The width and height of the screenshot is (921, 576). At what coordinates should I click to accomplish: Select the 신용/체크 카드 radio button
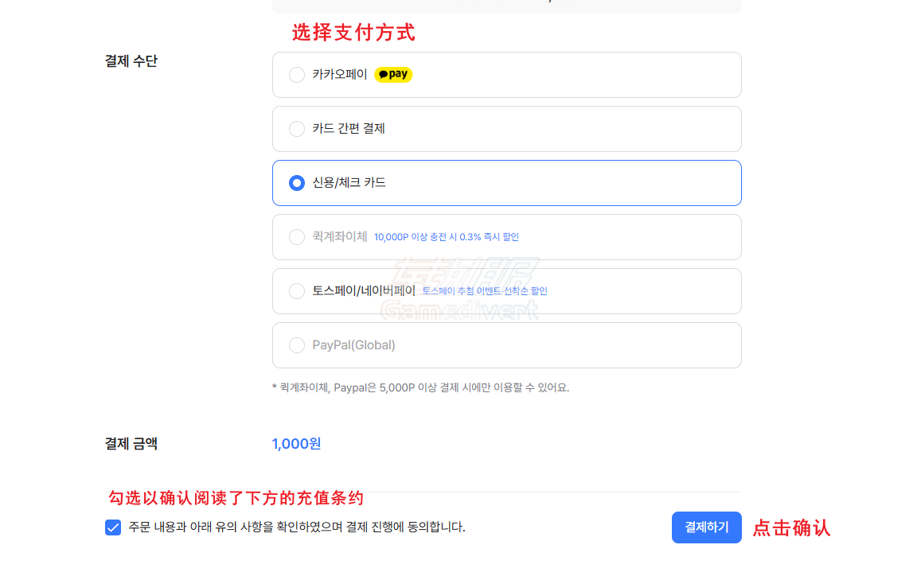tap(296, 182)
